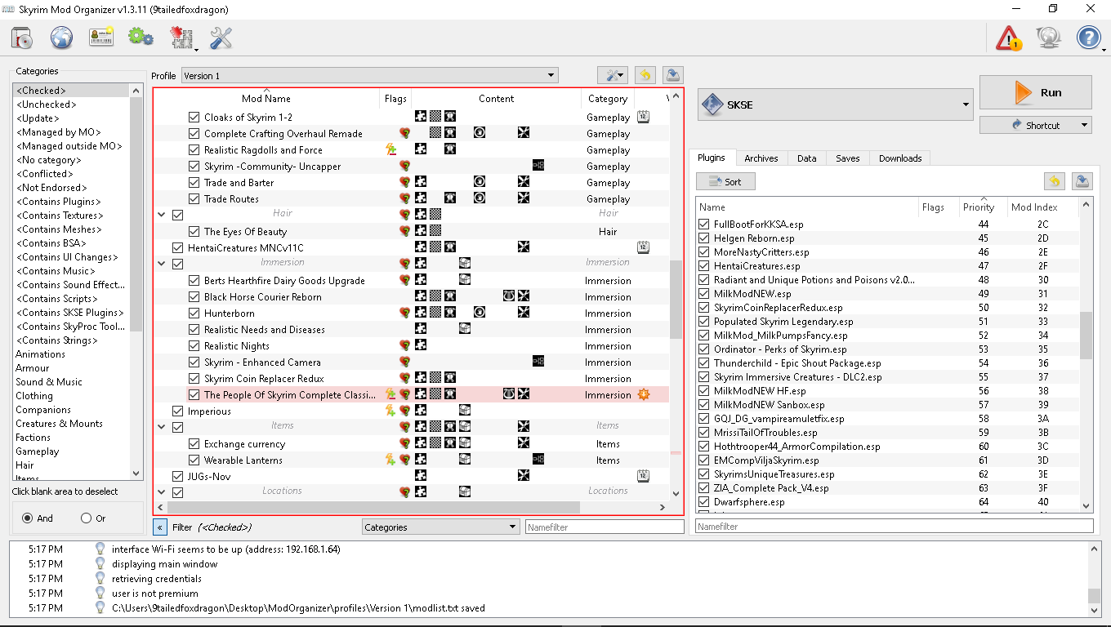The height and width of the screenshot is (627, 1111).
Task: Select the Or filter radio button
Action: coord(87,518)
